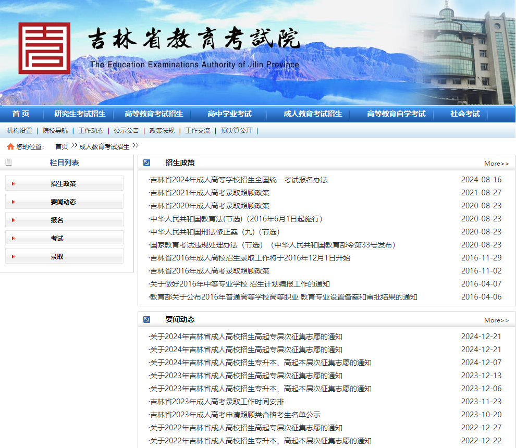Image resolution: width=516 pixels, height=448 pixels.
Task: Open the 社会考试 navigation menu
Action: (463, 114)
